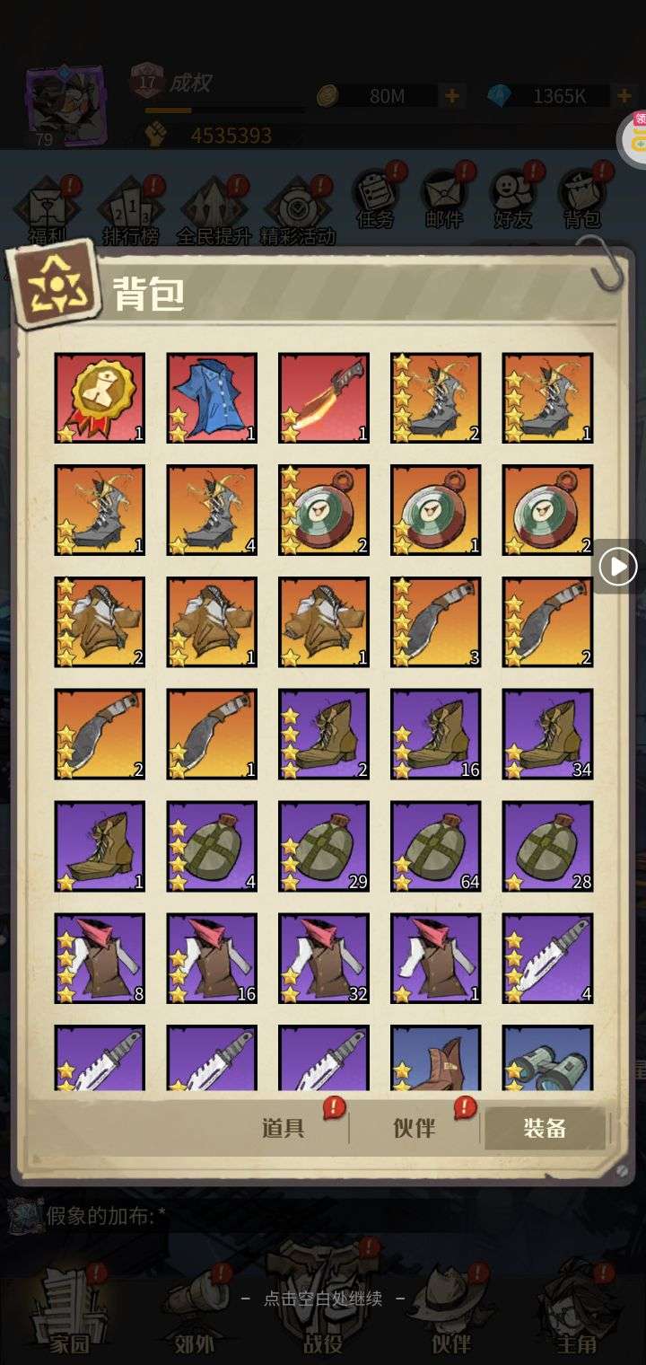Open the 好友 friends icon
Viewport: 646px width, 1365px height.
coord(514,198)
